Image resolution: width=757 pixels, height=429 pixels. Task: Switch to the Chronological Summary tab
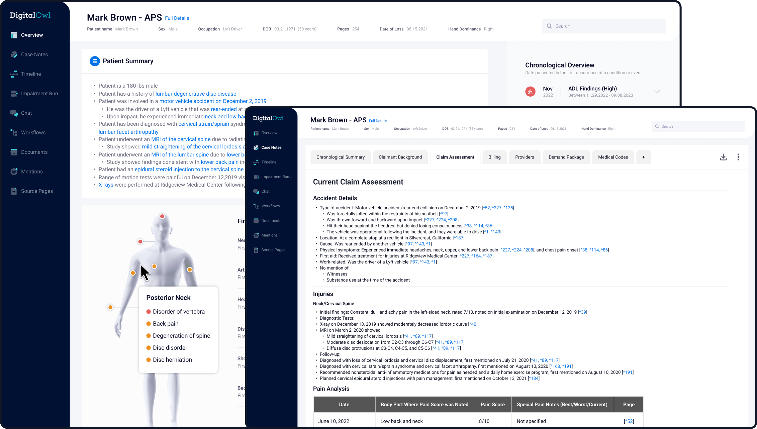coord(340,157)
